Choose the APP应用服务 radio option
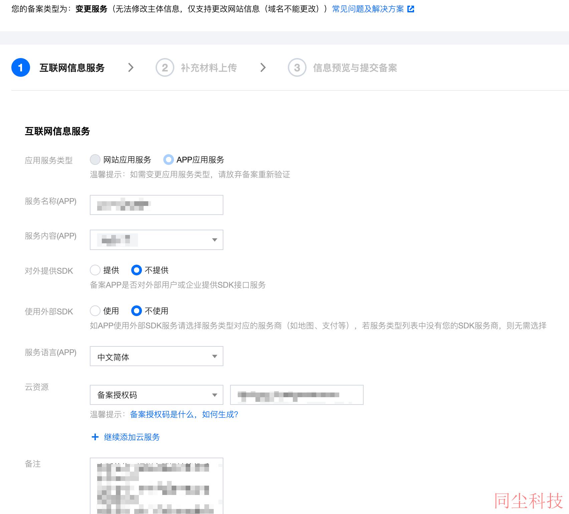Screen dimensions: 569x514 [x=169, y=160]
